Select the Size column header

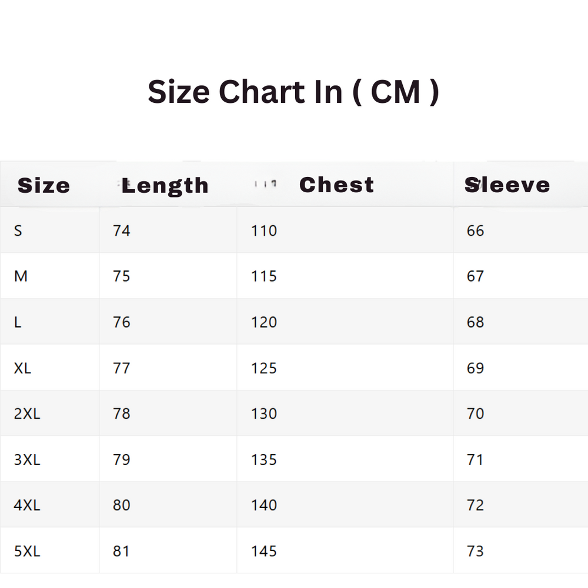pyautogui.click(x=44, y=186)
